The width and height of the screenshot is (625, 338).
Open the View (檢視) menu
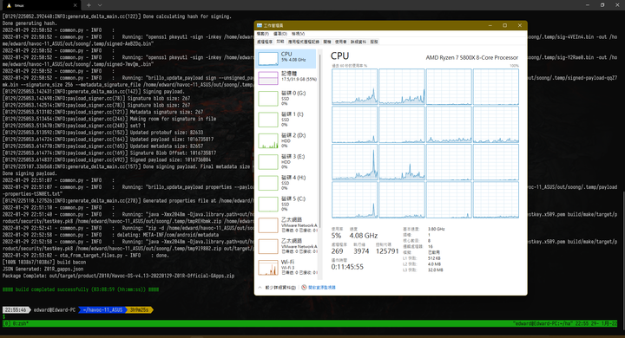tap(298, 34)
